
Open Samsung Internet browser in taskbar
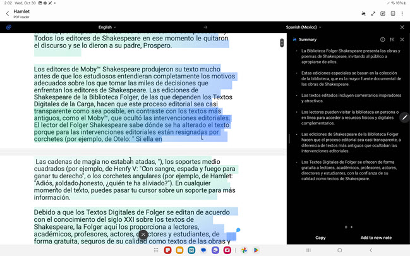click(215, 250)
